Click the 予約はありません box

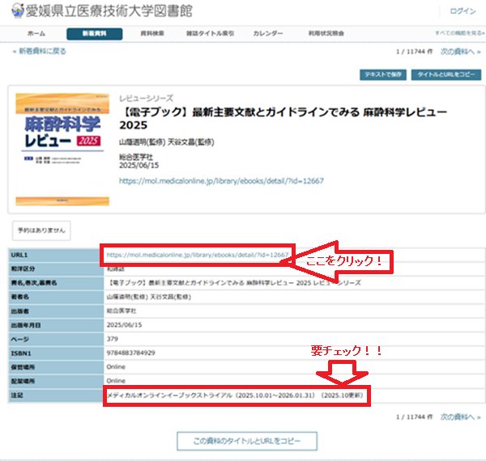tap(41, 230)
